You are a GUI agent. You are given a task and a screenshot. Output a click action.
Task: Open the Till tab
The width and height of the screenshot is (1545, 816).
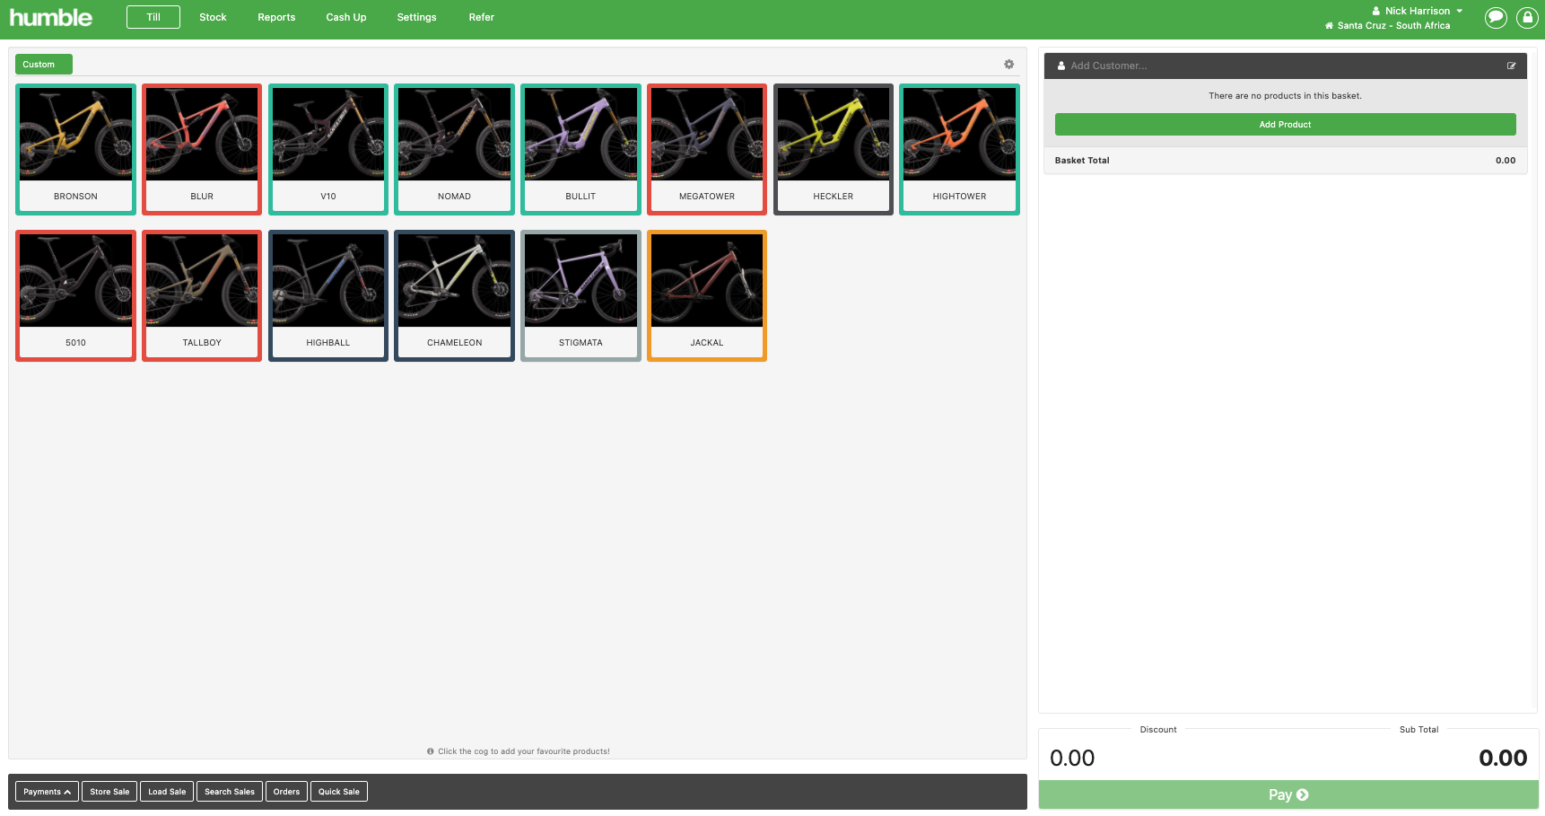click(x=153, y=17)
